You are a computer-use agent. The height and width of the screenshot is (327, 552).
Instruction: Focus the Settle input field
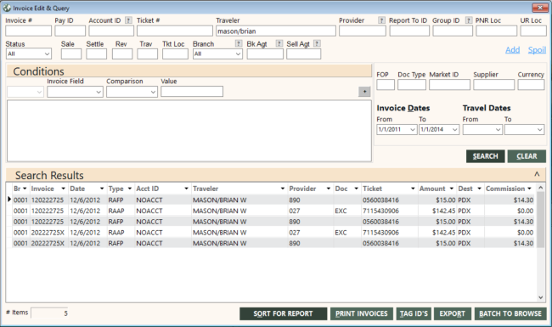(x=97, y=54)
